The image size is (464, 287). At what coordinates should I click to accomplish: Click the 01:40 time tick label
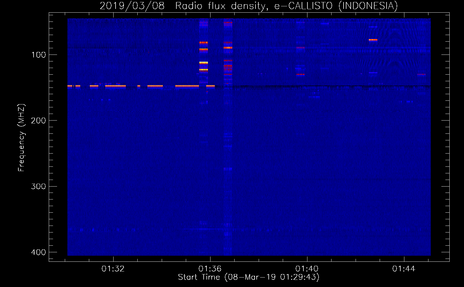[x=307, y=269]
